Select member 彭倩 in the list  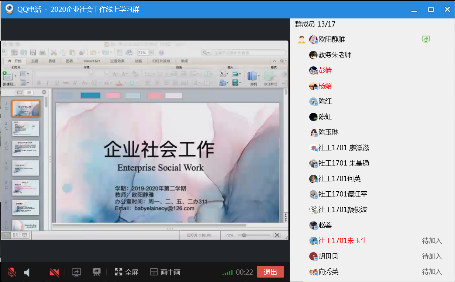(x=325, y=70)
